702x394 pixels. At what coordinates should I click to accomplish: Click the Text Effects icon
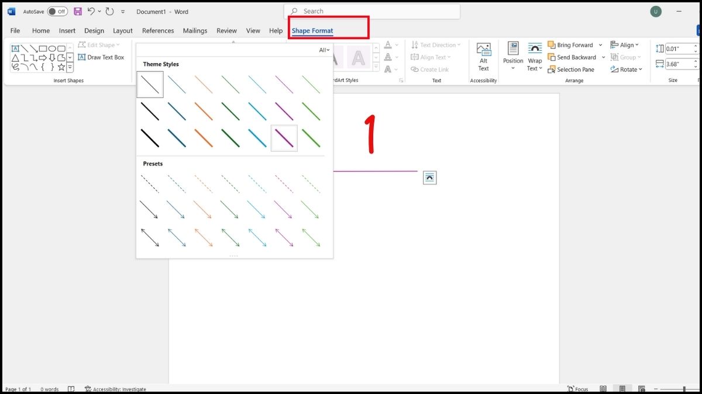pyautogui.click(x=388, y=69)
